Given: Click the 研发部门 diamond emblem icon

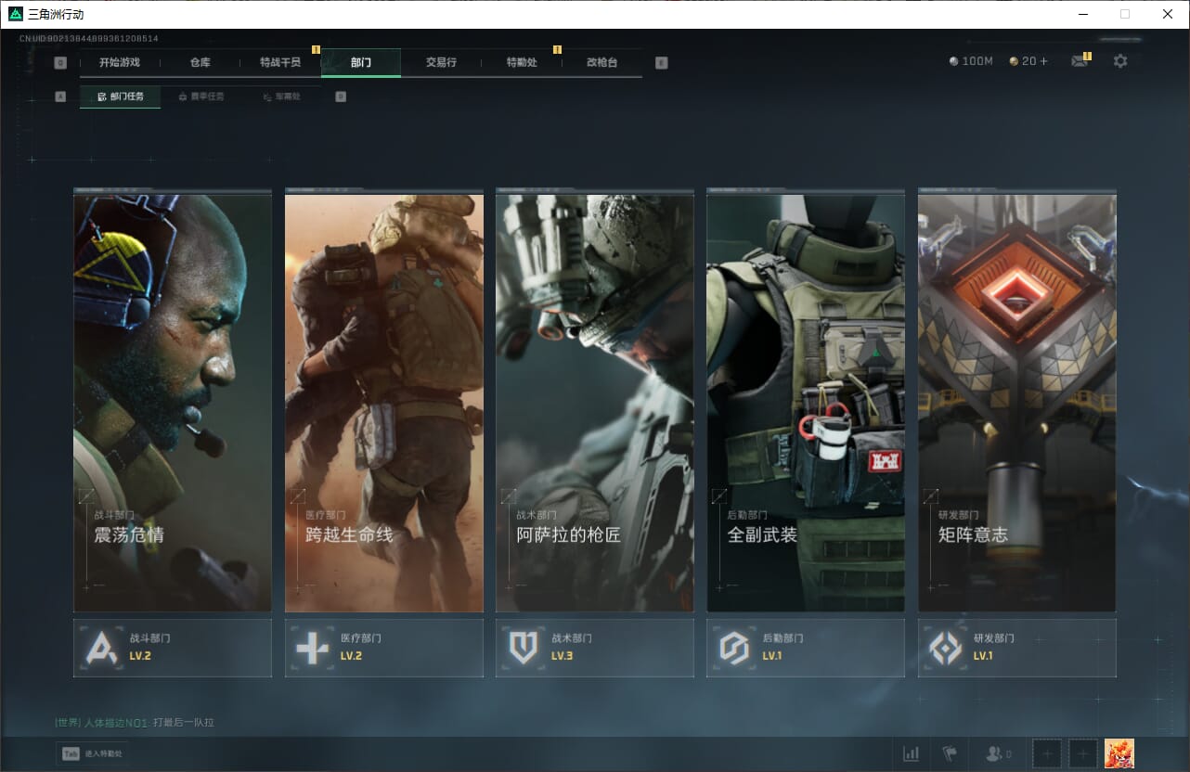Looking at the screenshot, I should pyautogui.click(x=946, y=648).
